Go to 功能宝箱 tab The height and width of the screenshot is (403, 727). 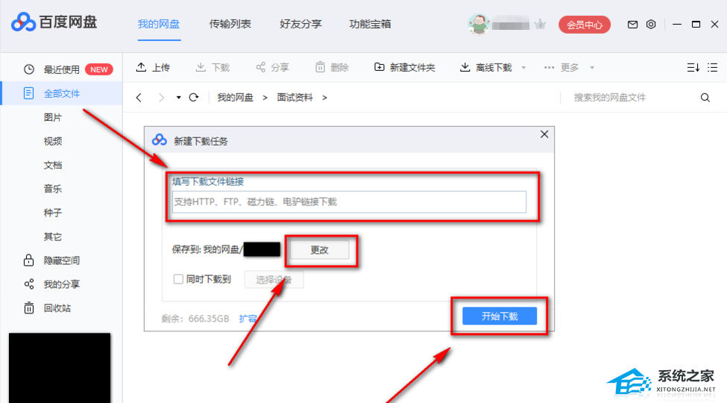pos(370,24)
